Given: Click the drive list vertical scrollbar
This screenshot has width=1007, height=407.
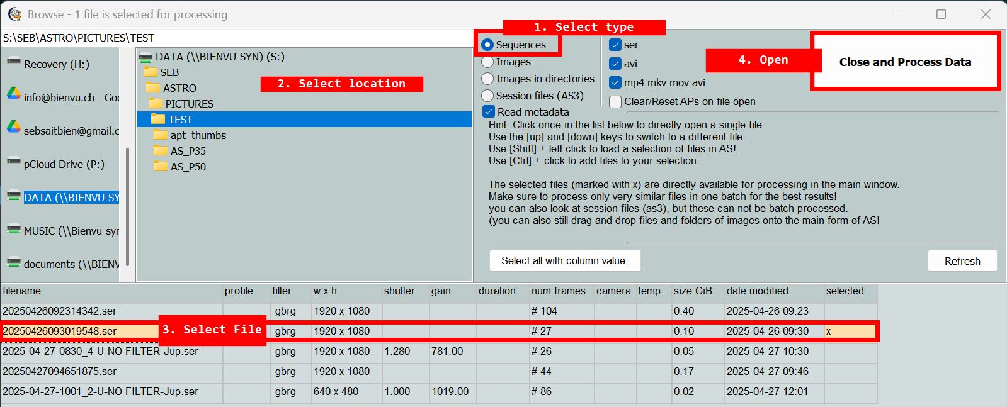Looking at the screenshot, I should tap(128, 206).
